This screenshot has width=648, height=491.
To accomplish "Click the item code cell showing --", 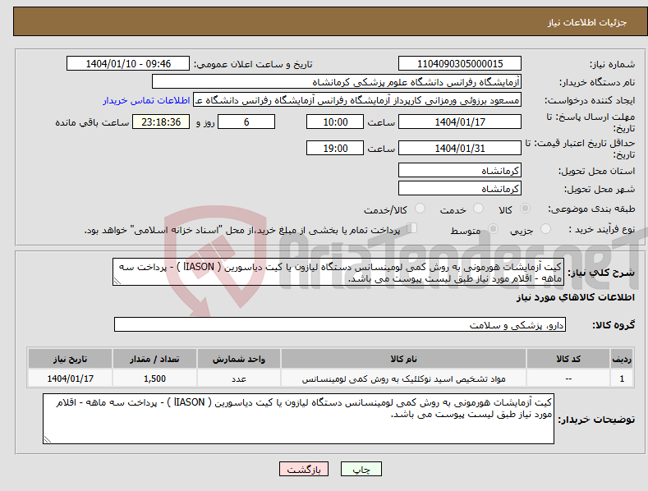I will [568, 379].
